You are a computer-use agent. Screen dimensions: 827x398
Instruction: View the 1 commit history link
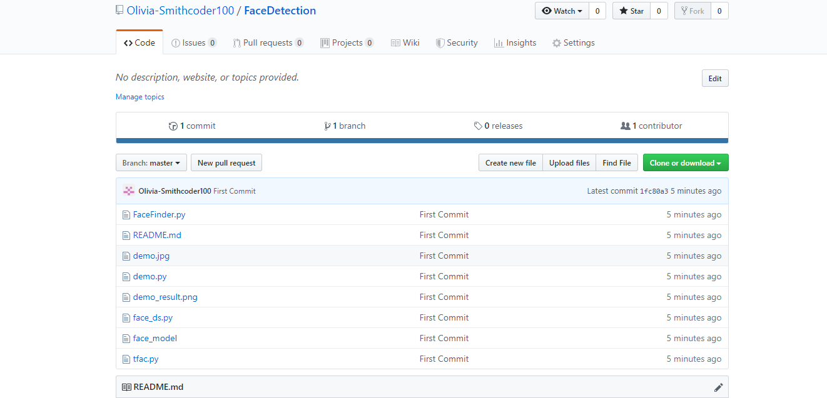tap(192, 126)
